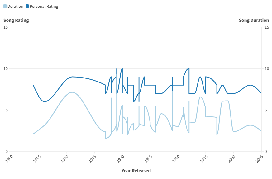This screenshot has width=272, height=179.
Task: Click the 5 tick on Song Duration axis
Action: tap(266, 110)
